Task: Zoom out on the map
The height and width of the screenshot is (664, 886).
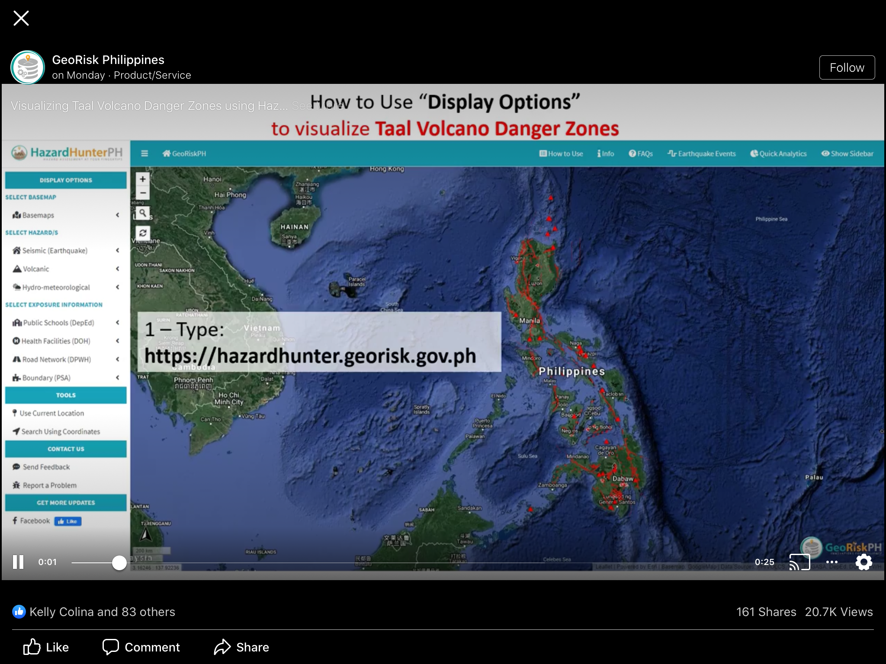Action: 143,193
